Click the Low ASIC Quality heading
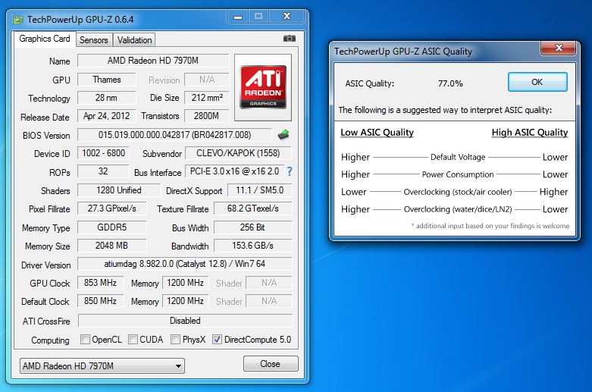The width and height of the screenshot is (592, 392). point(377,133)
